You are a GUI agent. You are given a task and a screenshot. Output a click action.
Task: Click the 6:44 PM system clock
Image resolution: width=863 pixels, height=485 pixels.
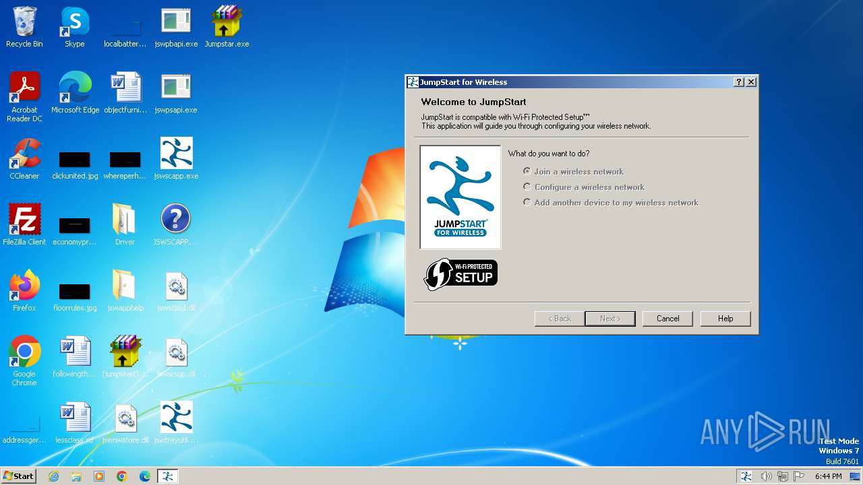(x=828, y=476)
